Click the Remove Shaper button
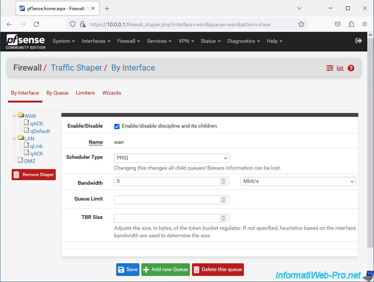 coord(34,175)
